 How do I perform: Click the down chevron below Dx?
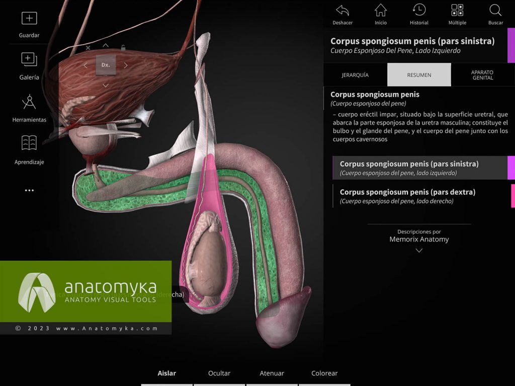[x=106, y=85]
